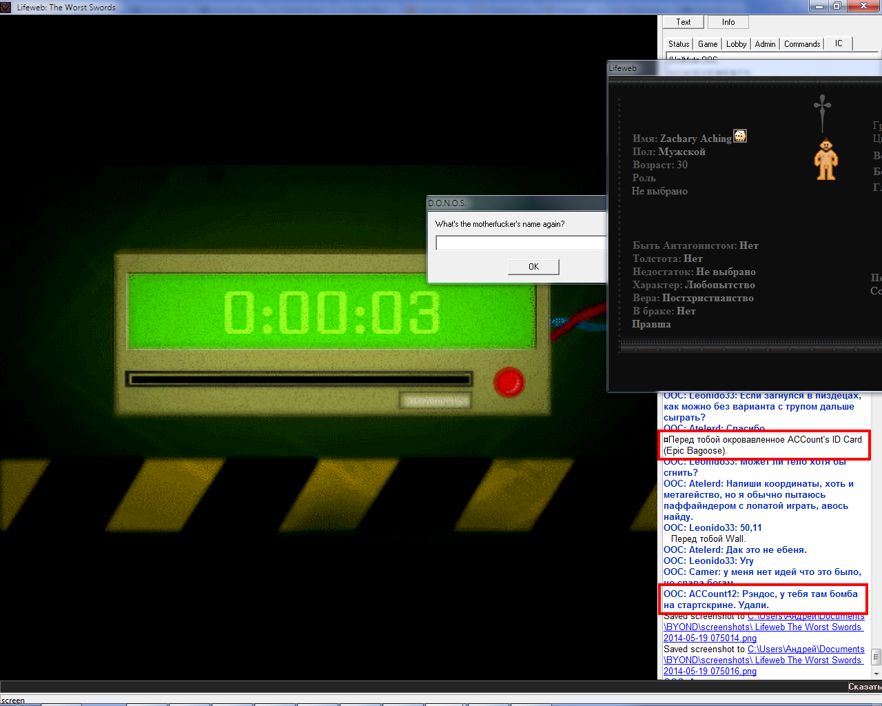Open the Commands tab

[802, 44]
